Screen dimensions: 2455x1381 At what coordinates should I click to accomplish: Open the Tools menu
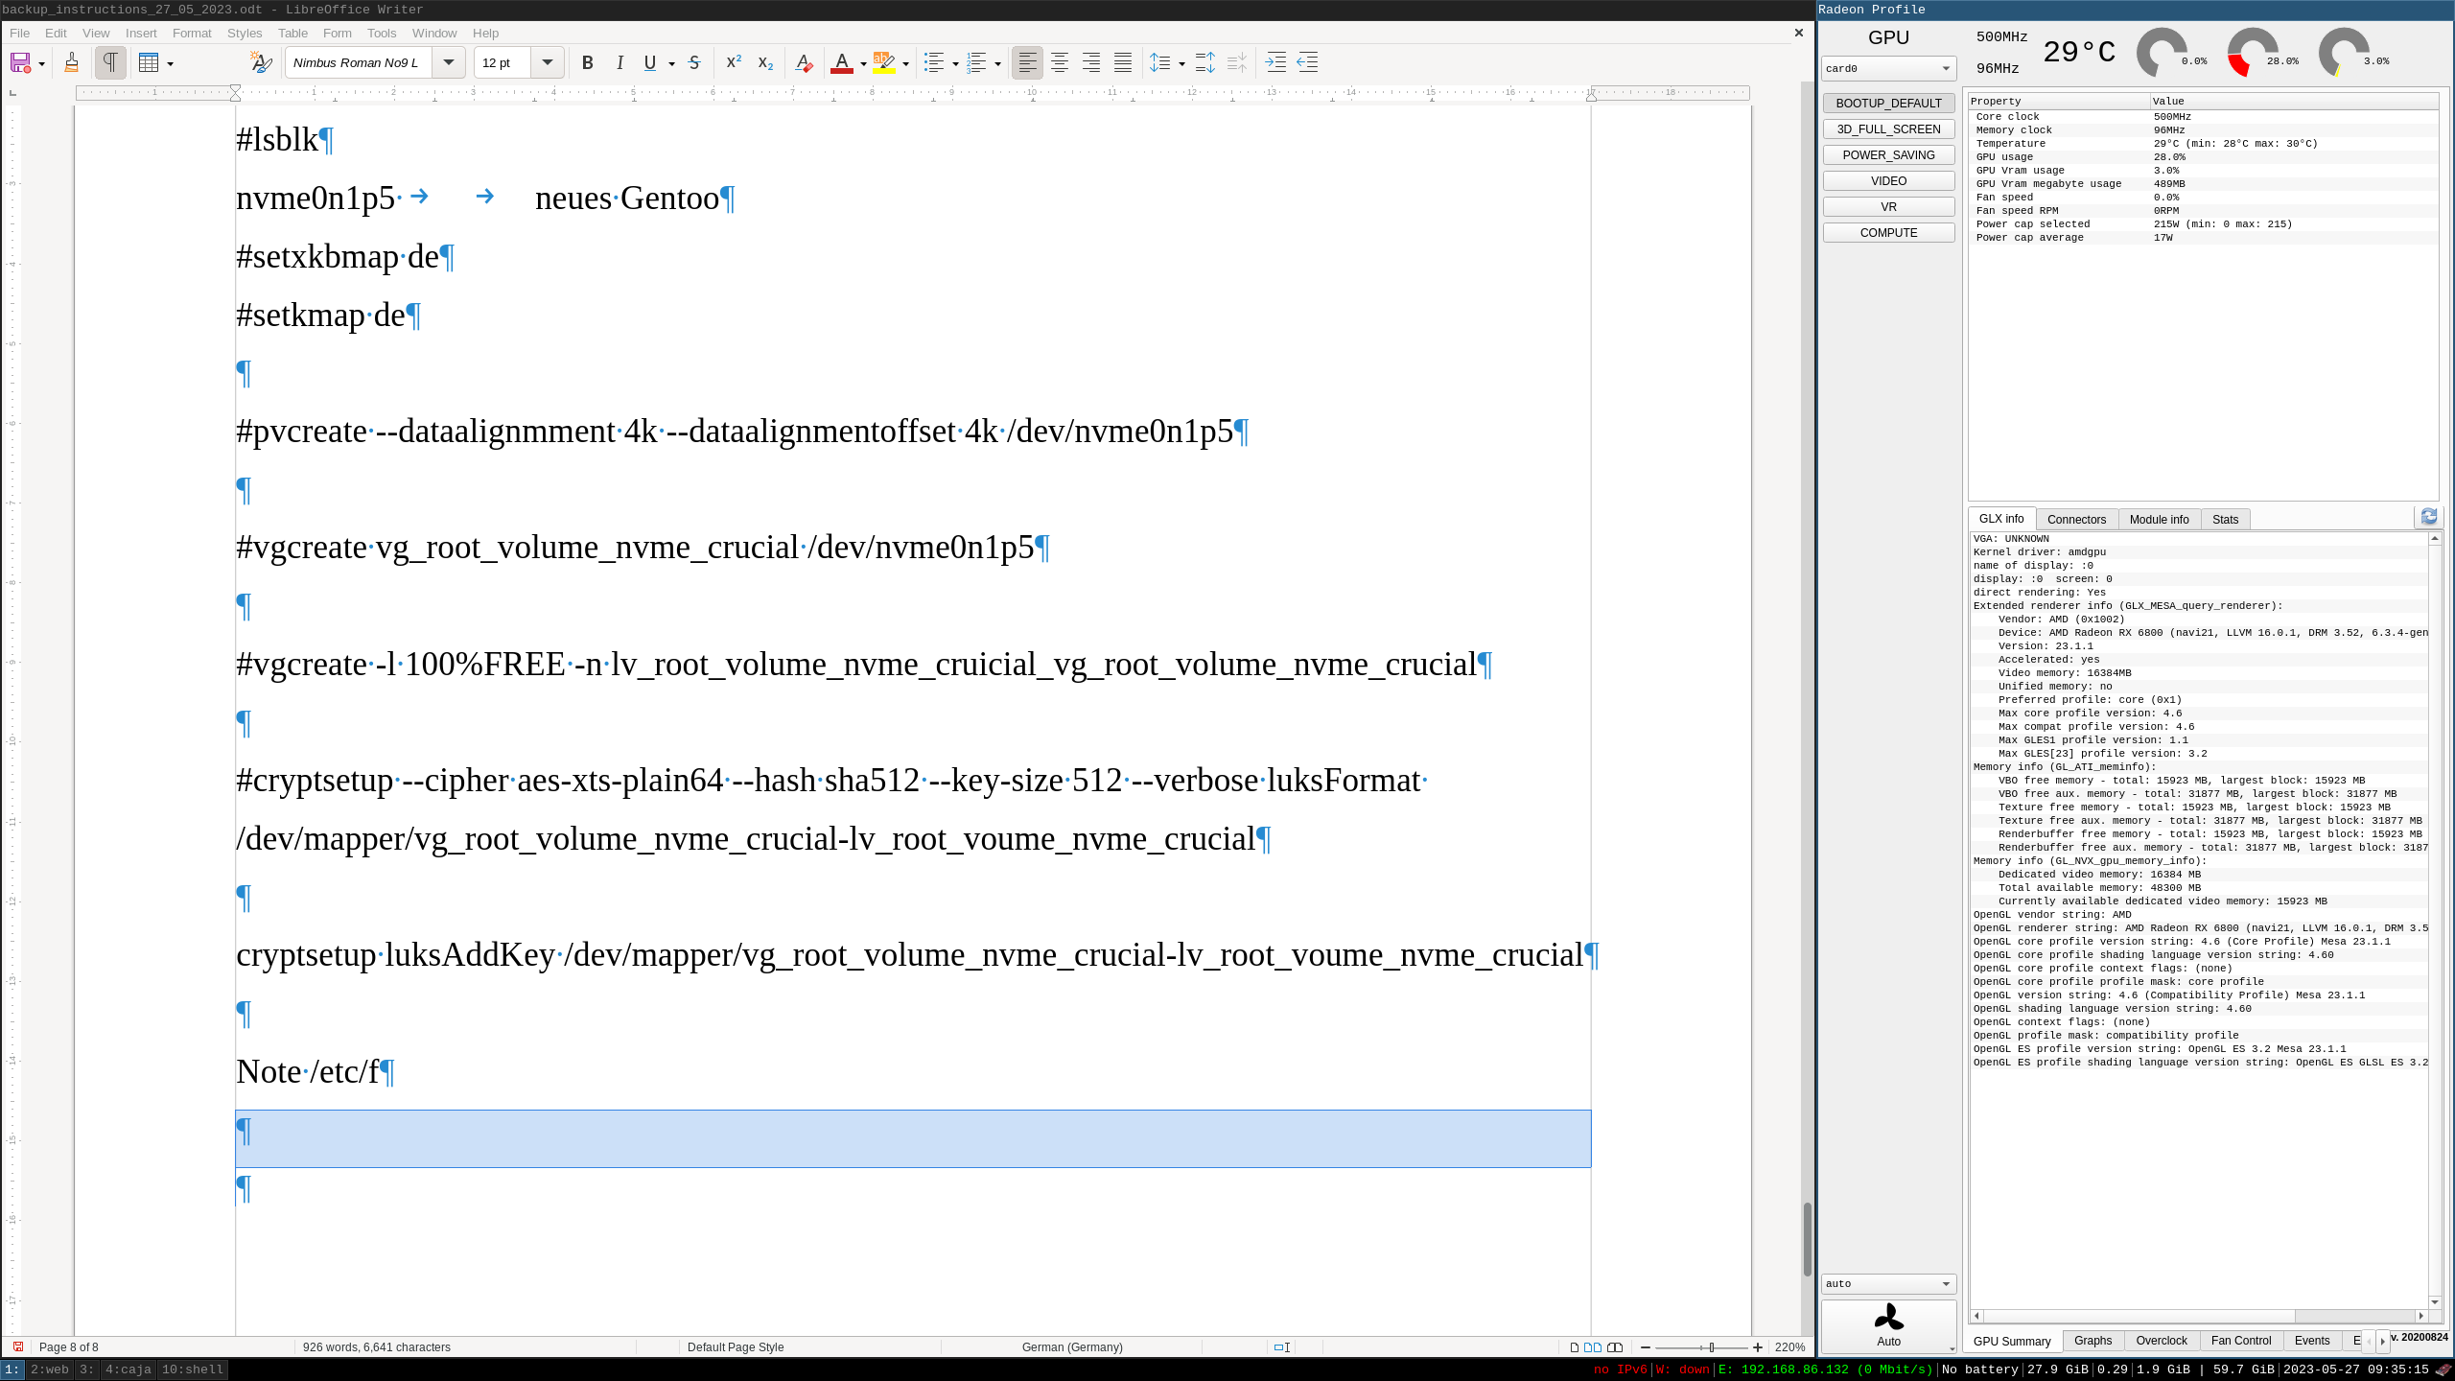pyautogui.click(x=382, y=33)
